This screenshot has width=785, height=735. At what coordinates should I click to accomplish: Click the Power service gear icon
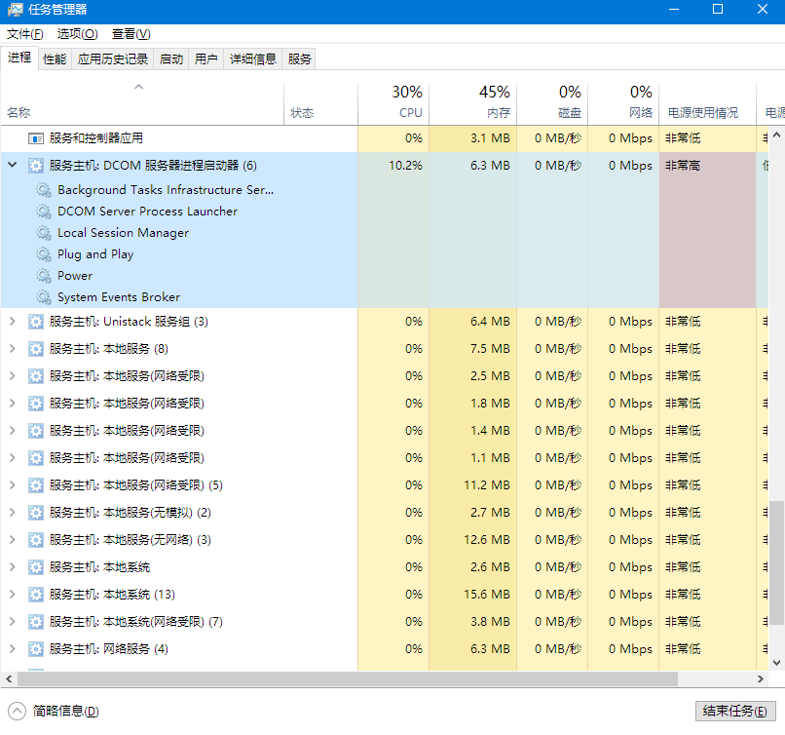(44, 276)
